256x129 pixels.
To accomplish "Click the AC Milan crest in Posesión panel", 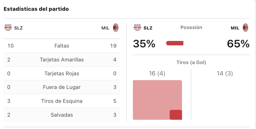I will (x=245, y=28).
